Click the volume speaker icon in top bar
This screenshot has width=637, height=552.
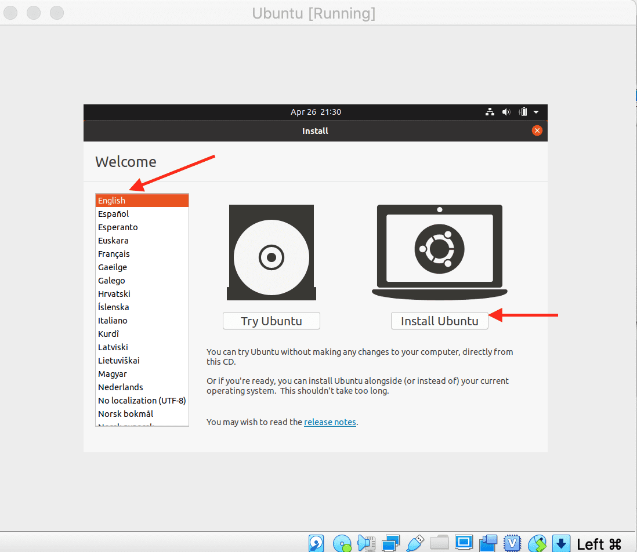coord(506,112)
